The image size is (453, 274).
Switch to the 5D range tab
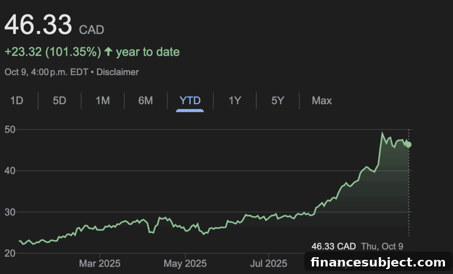click(x=60, y=101)
